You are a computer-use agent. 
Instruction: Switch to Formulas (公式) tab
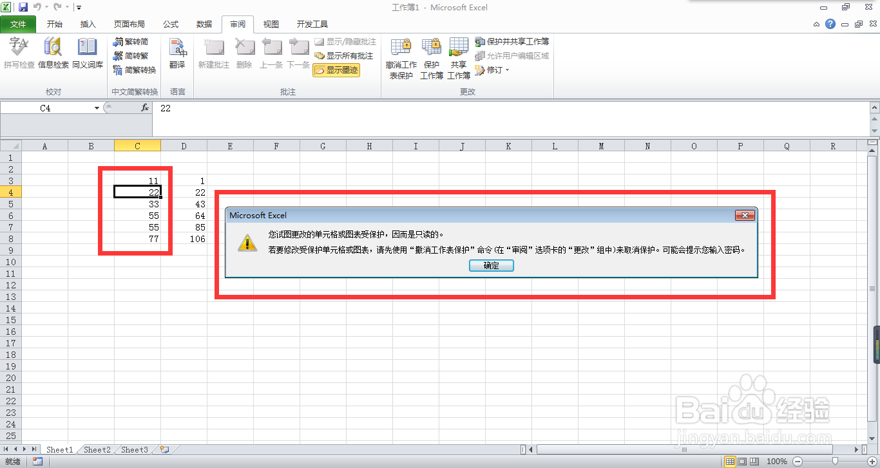pos(171,24)
